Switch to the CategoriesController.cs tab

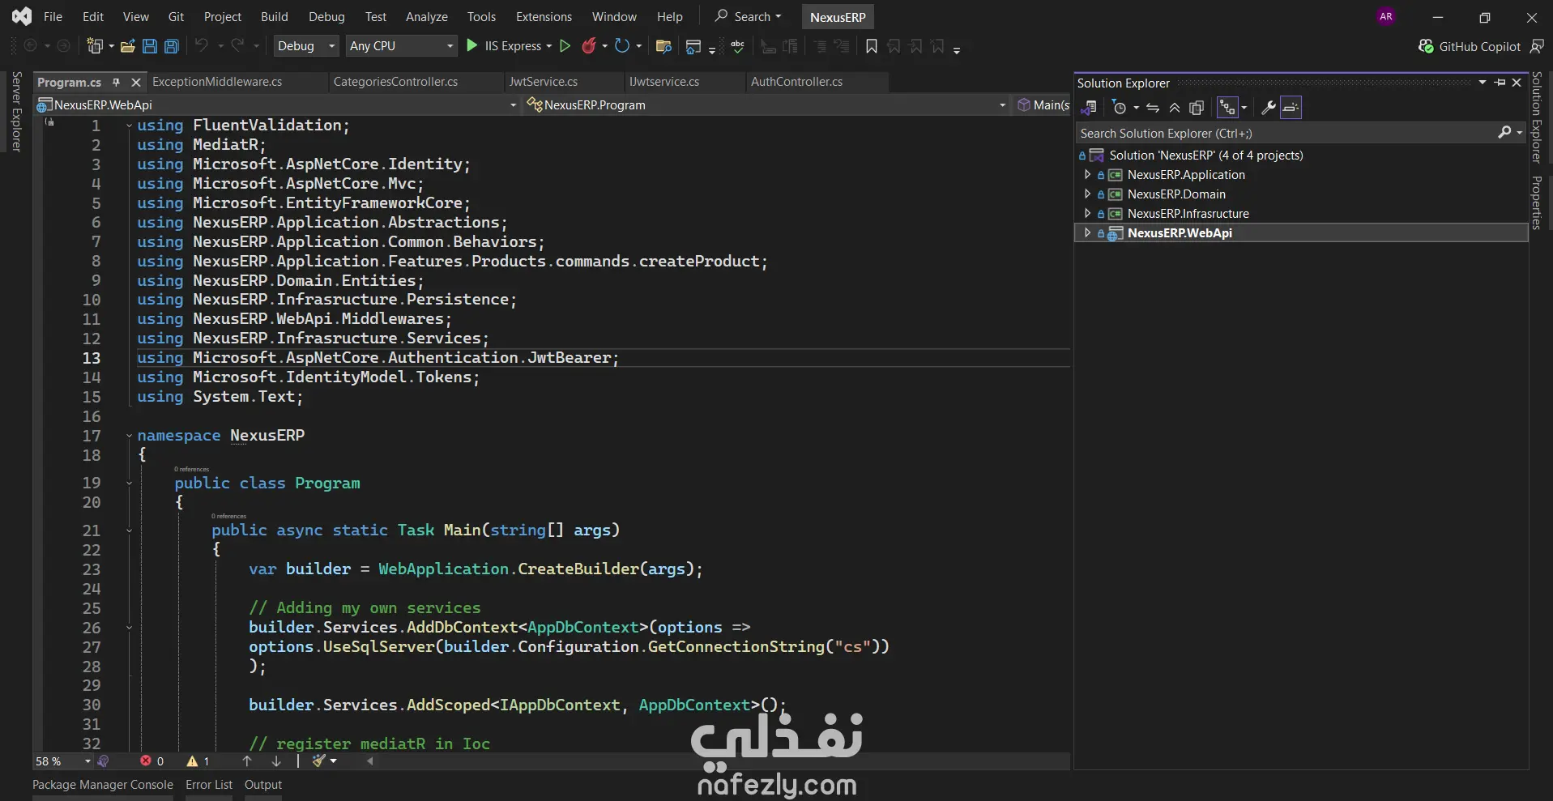(x=395, y=82)
